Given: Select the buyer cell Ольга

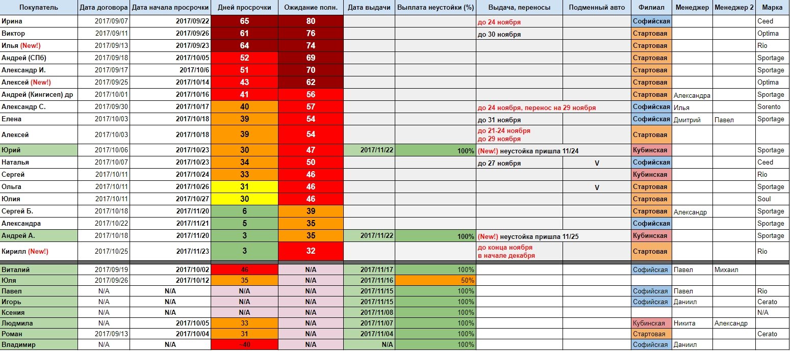Looking at the screenshot, I should 39,187.
